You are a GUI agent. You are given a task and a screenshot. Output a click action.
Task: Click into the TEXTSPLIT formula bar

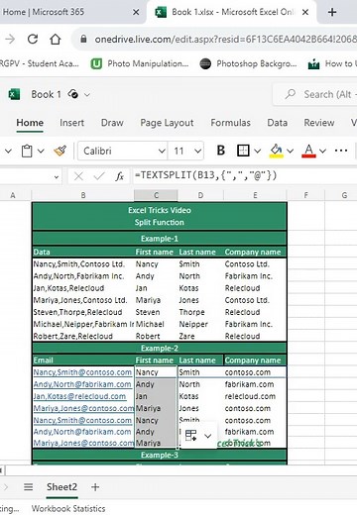point(245,175)
